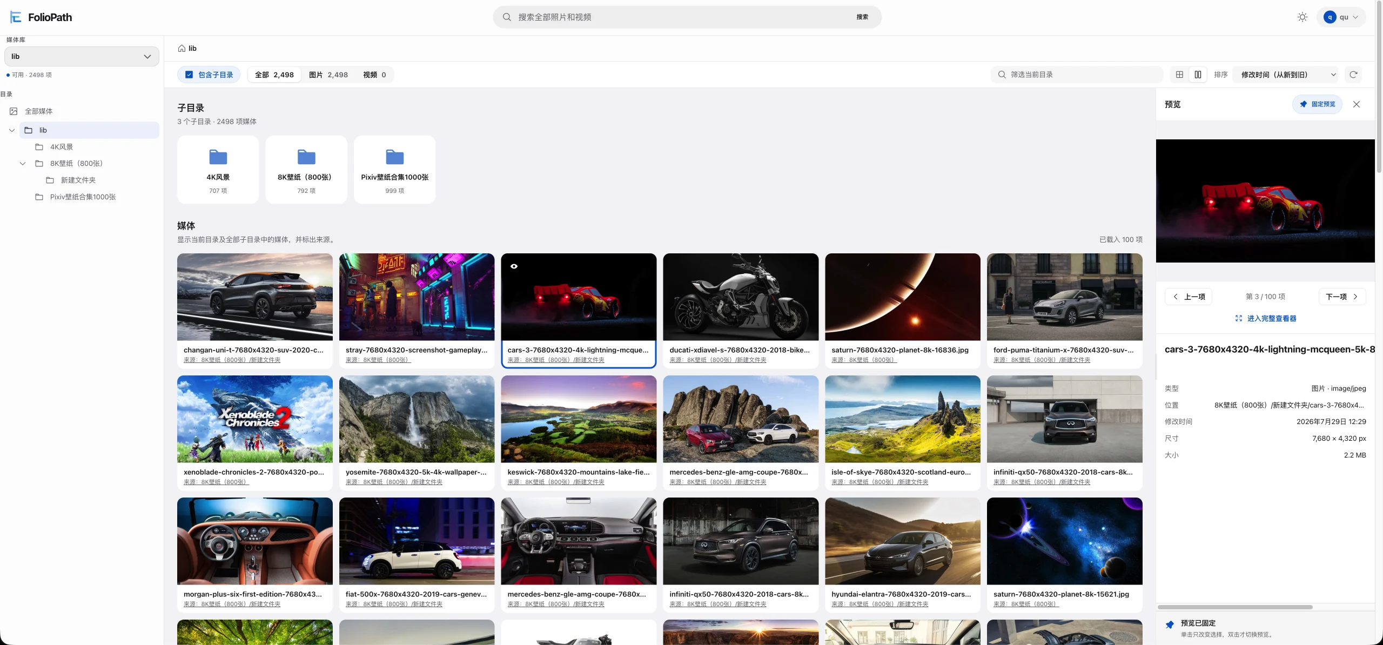Select the hyundai-elantra thumbnail
Viewport: 1383px width, 645px height.
[x=903, y=541]
